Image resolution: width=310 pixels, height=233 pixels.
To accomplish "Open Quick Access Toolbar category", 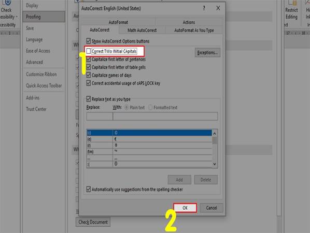I will (44, 85).
